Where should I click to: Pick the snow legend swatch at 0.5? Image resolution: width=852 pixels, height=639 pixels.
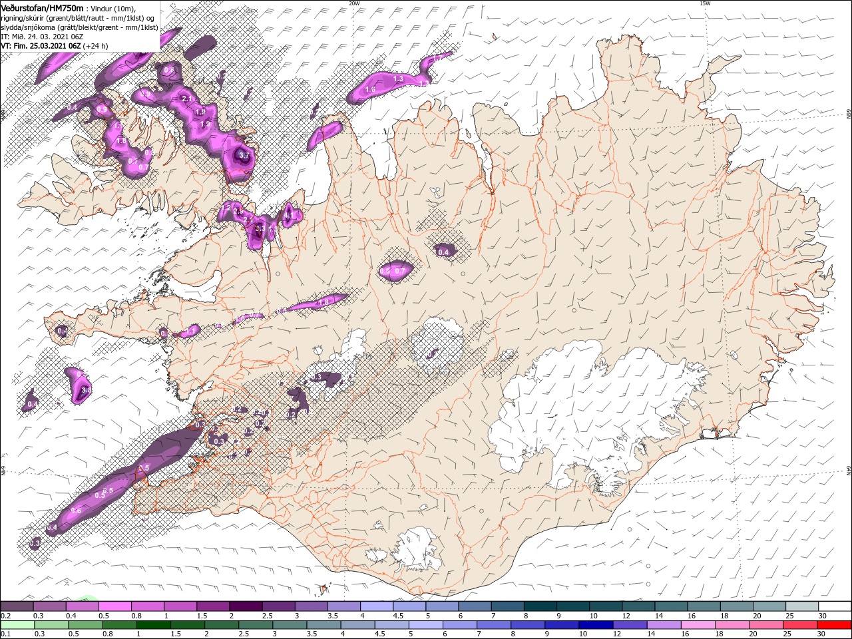(x=114, y=606)
